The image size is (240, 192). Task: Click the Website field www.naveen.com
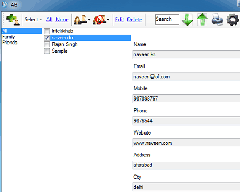186,143
